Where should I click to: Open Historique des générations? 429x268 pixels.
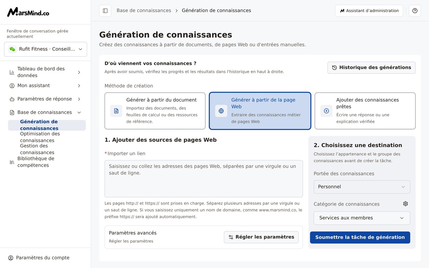371,68
